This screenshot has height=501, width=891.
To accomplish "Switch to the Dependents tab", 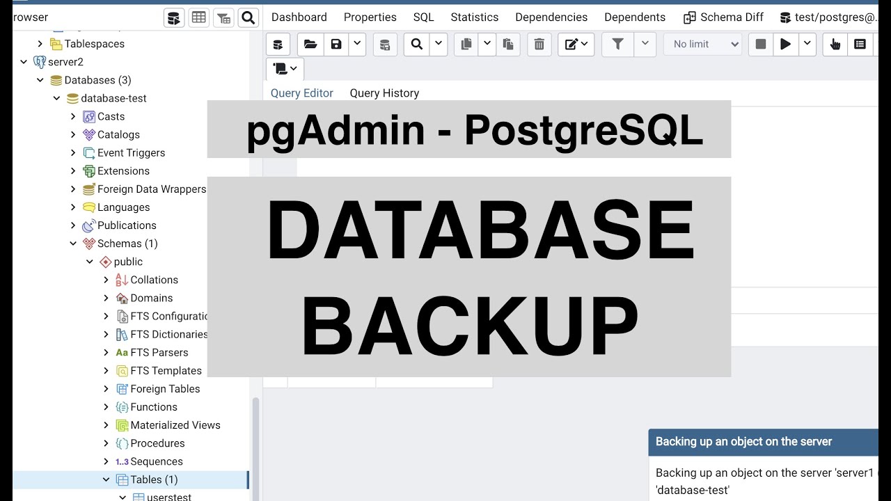I will pos(635,17).
